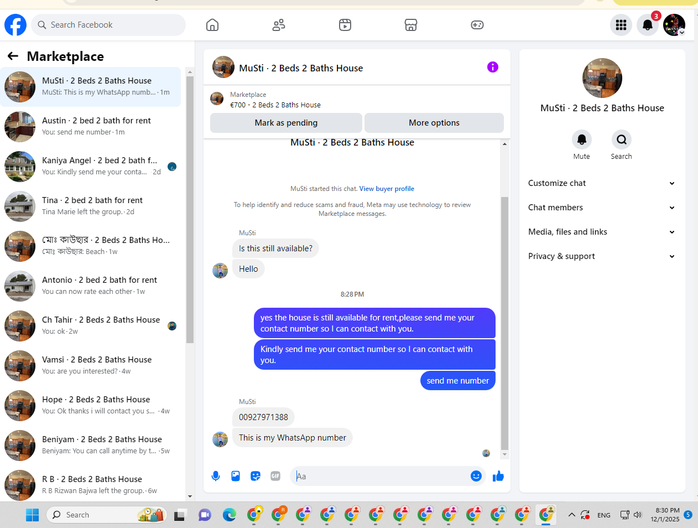Open the Kaniya Angel conversation

coord(91,167)
